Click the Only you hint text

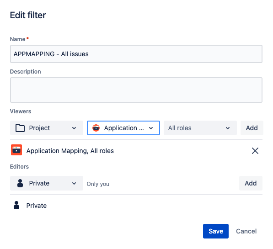tap(98, 184)
